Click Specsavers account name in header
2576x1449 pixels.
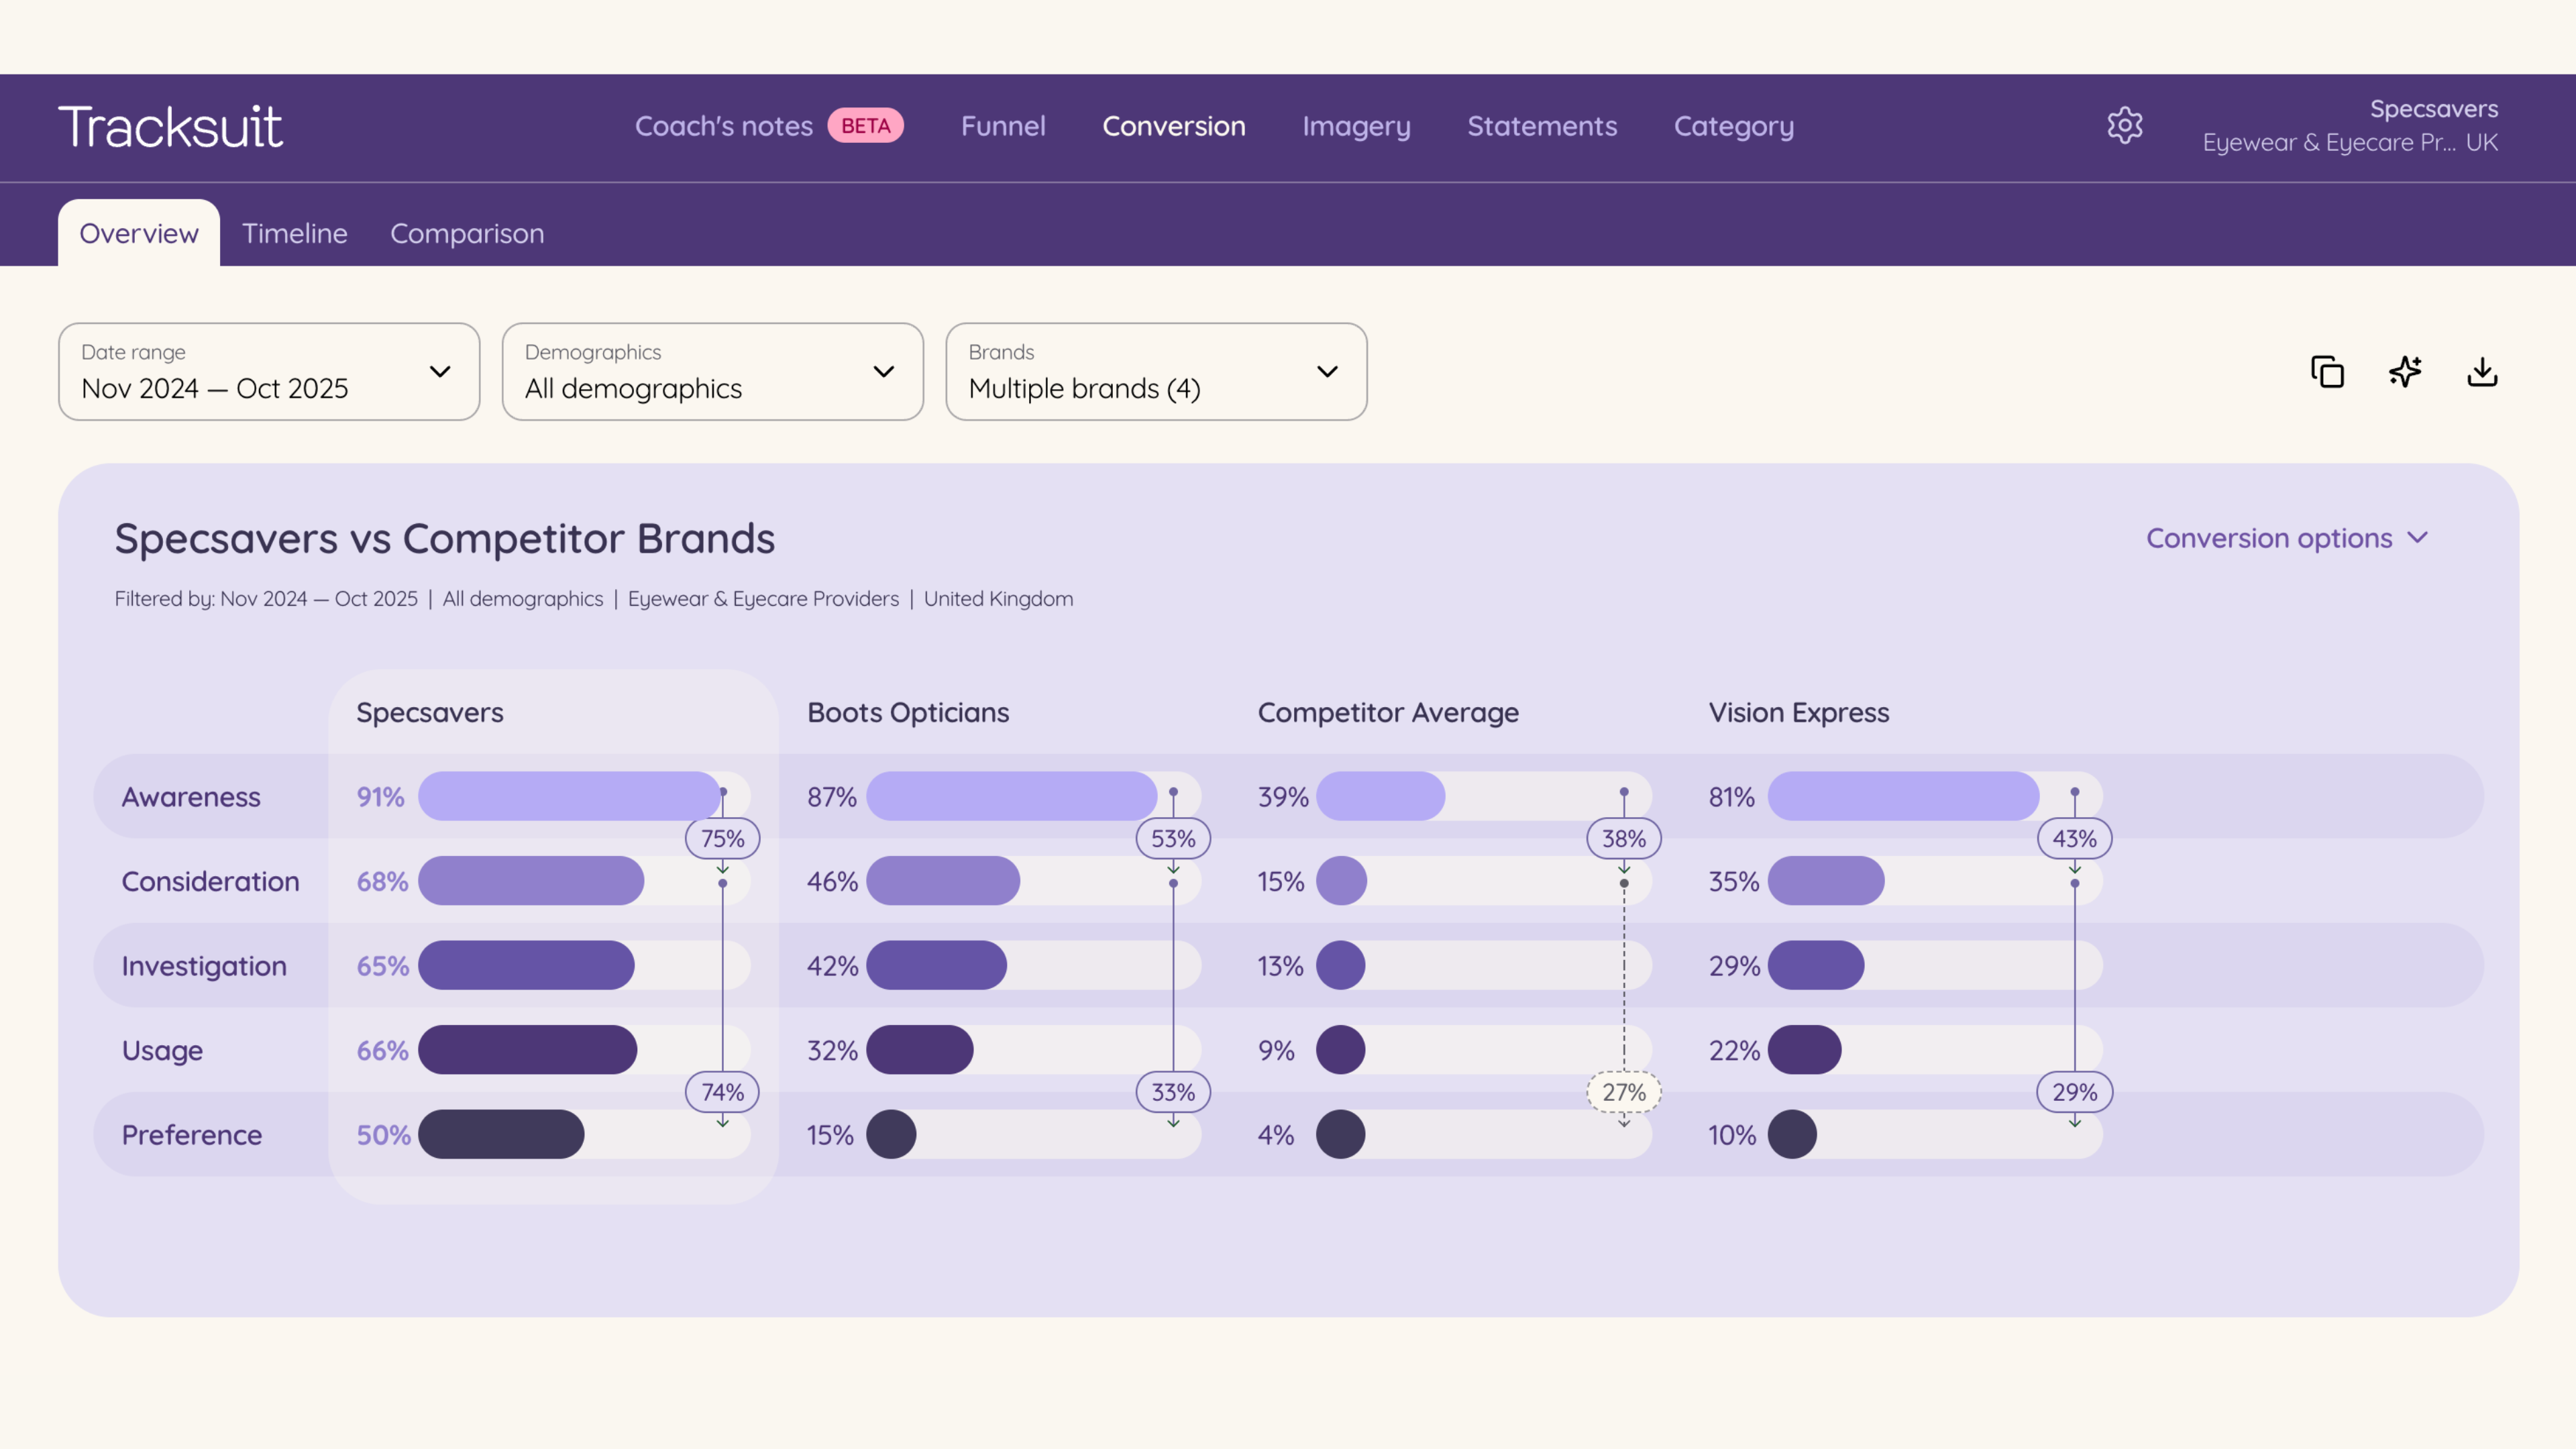tap(2433, 108)
